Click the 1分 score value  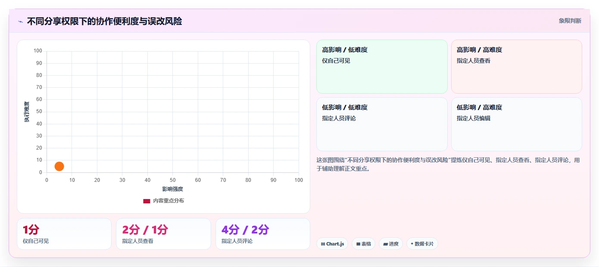click(x=31, y=230)
